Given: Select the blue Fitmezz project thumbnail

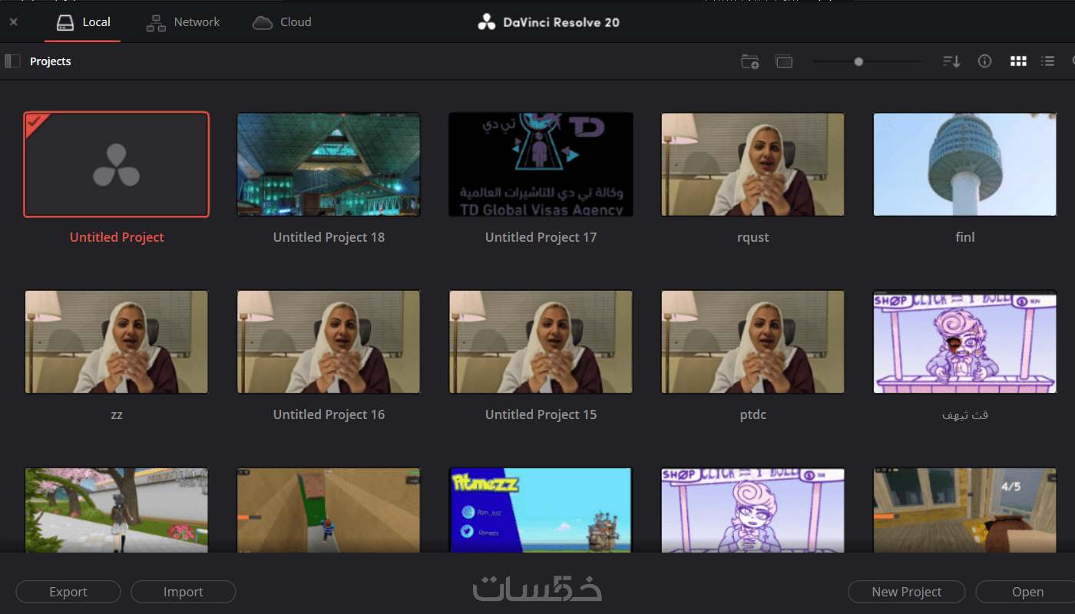Looking at the screenshot, I should (541, 510).
